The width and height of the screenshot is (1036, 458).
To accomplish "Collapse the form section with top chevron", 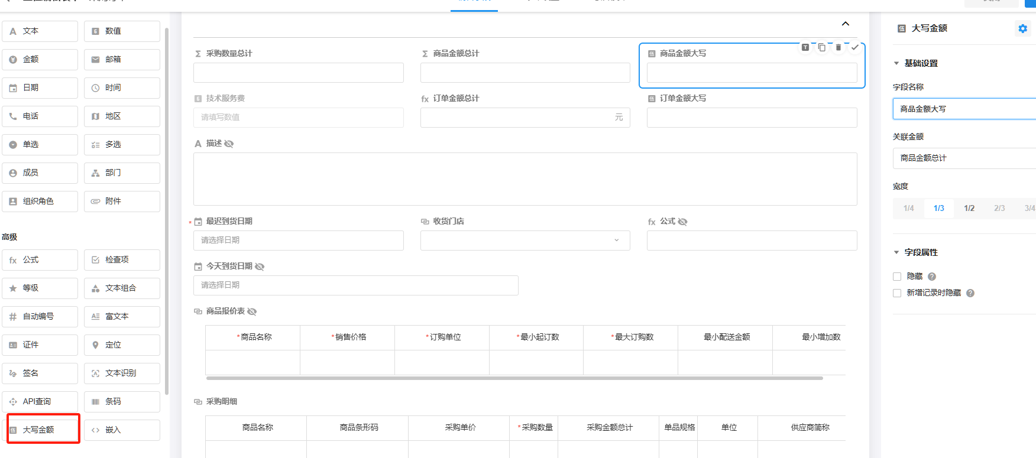I will (845, 24).
